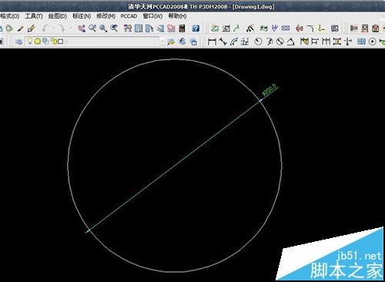Click the Layer Previous icon
This screenshot has width=385, height=282.
click(x=182, y=42)
